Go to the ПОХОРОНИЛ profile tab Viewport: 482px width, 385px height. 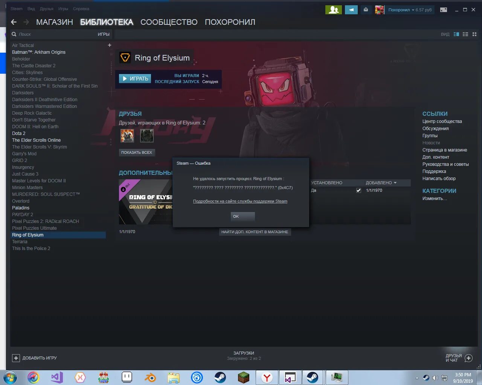(x=230, y=22)
